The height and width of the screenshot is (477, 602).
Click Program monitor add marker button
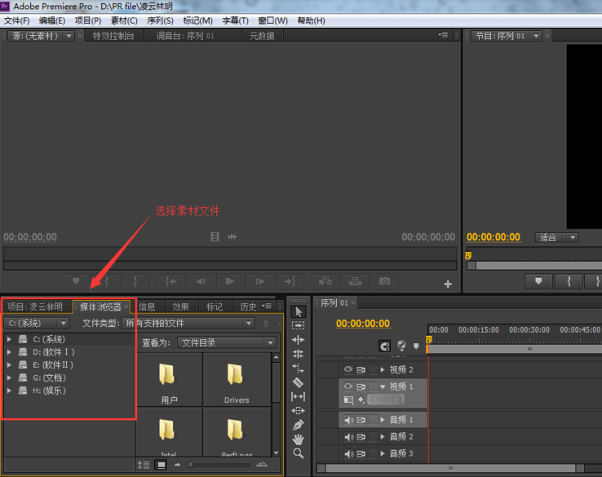538,281
